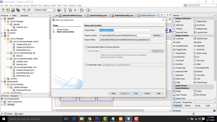Open File Explorer from the taskbar
The width and height of the screenshot is (217, 122).
click(82, 119)
